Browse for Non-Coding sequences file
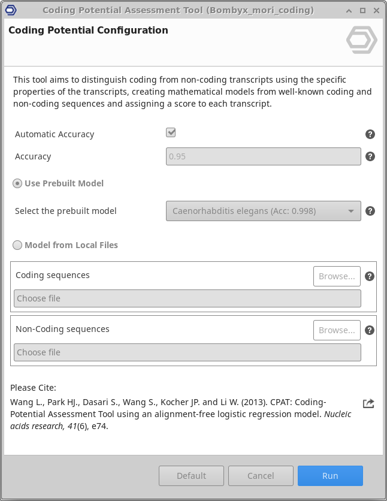 pos(337,330)
